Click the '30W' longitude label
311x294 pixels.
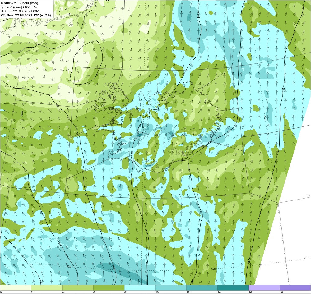point(22,114)
